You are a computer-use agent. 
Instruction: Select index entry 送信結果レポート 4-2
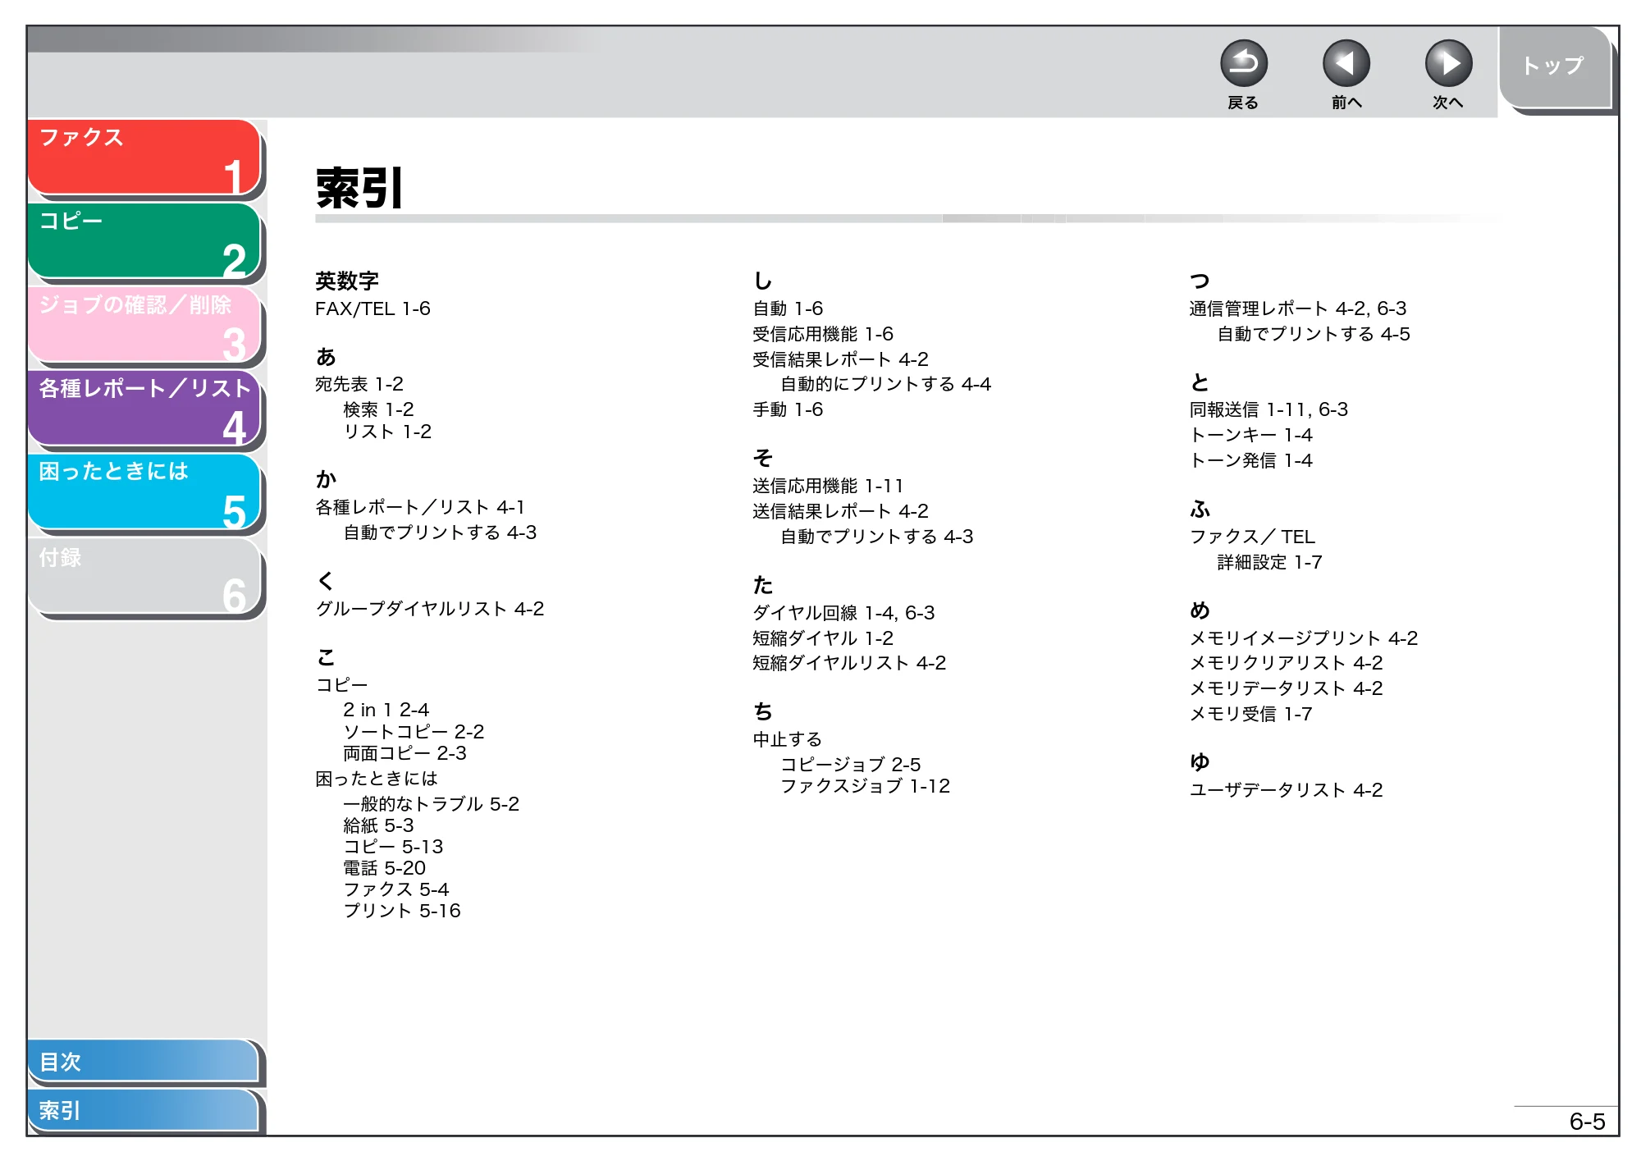(840, 511)
